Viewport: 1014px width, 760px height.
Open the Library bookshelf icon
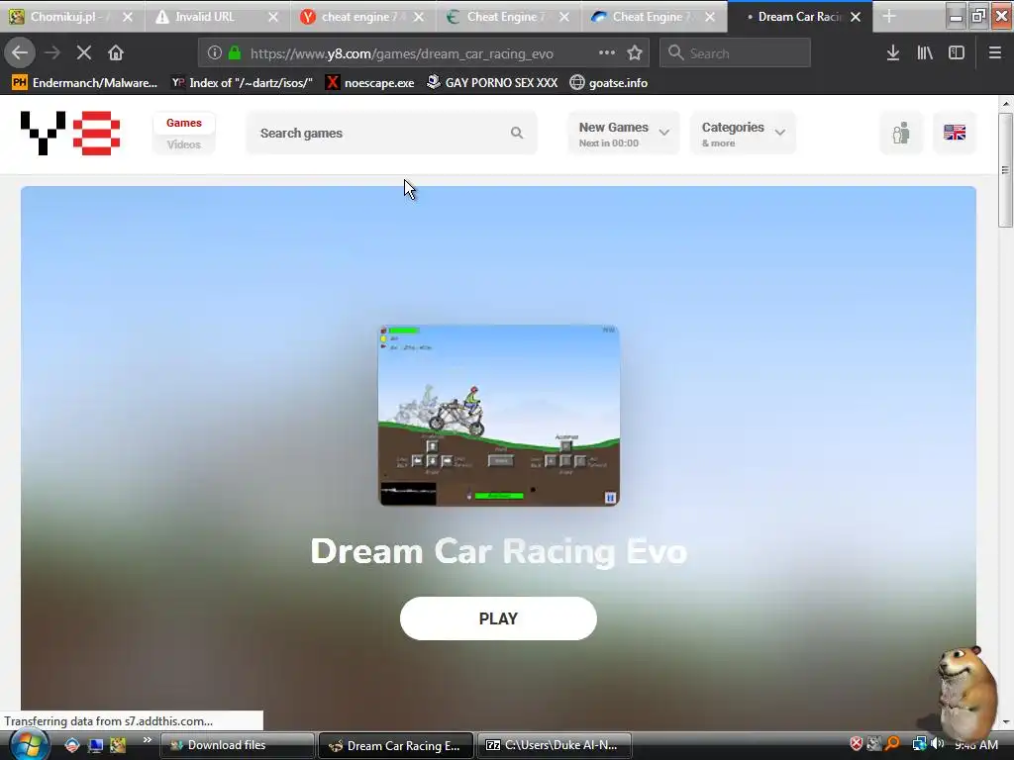click(x=925, y=53)
